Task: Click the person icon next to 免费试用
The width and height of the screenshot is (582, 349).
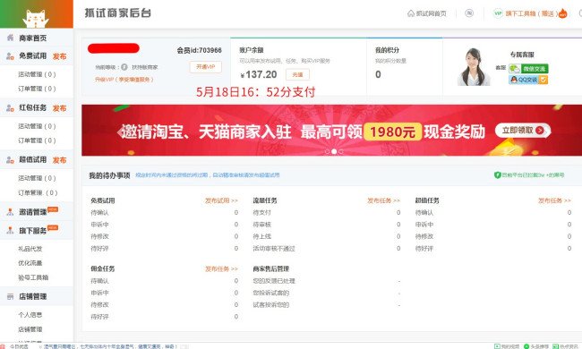Action: pyautogui.click(x=10, y=56)
